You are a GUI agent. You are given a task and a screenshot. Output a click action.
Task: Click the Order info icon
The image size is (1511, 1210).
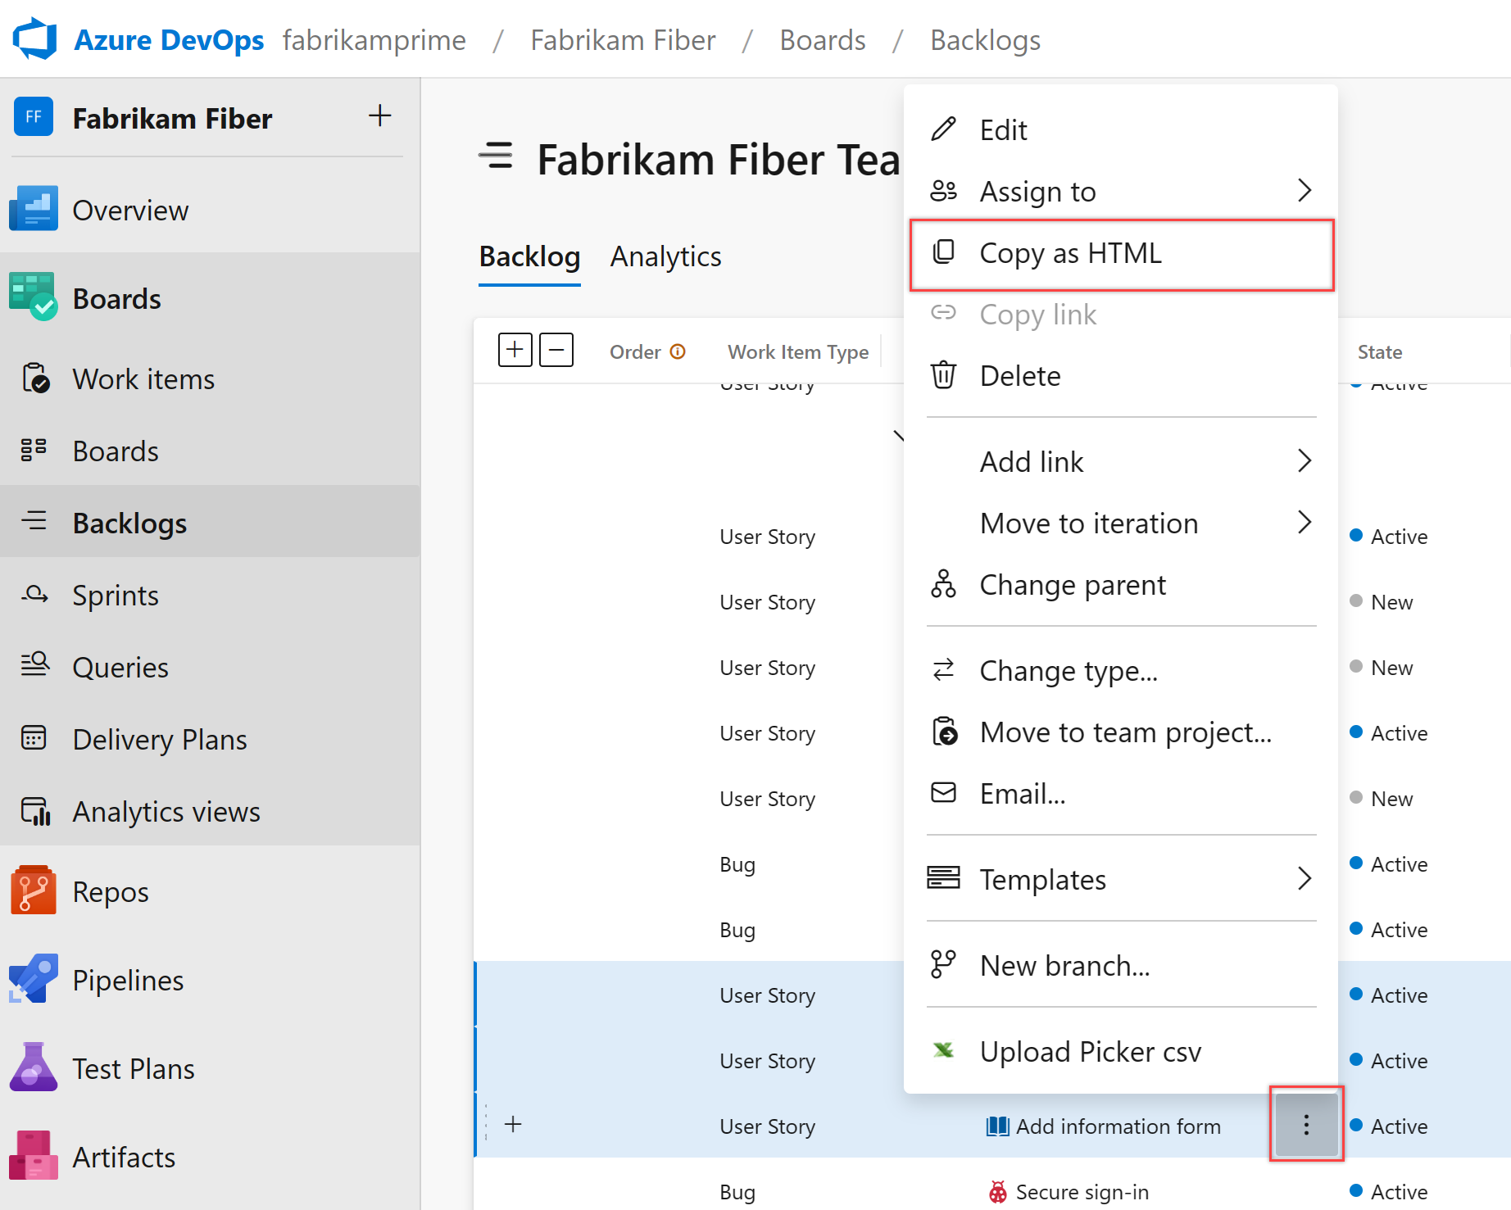678,351
